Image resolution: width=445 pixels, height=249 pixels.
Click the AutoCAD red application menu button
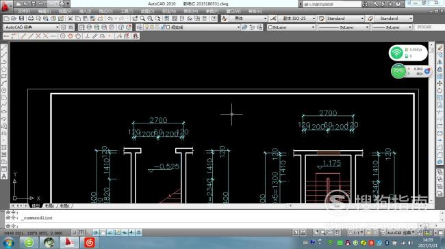coord(5,6)
